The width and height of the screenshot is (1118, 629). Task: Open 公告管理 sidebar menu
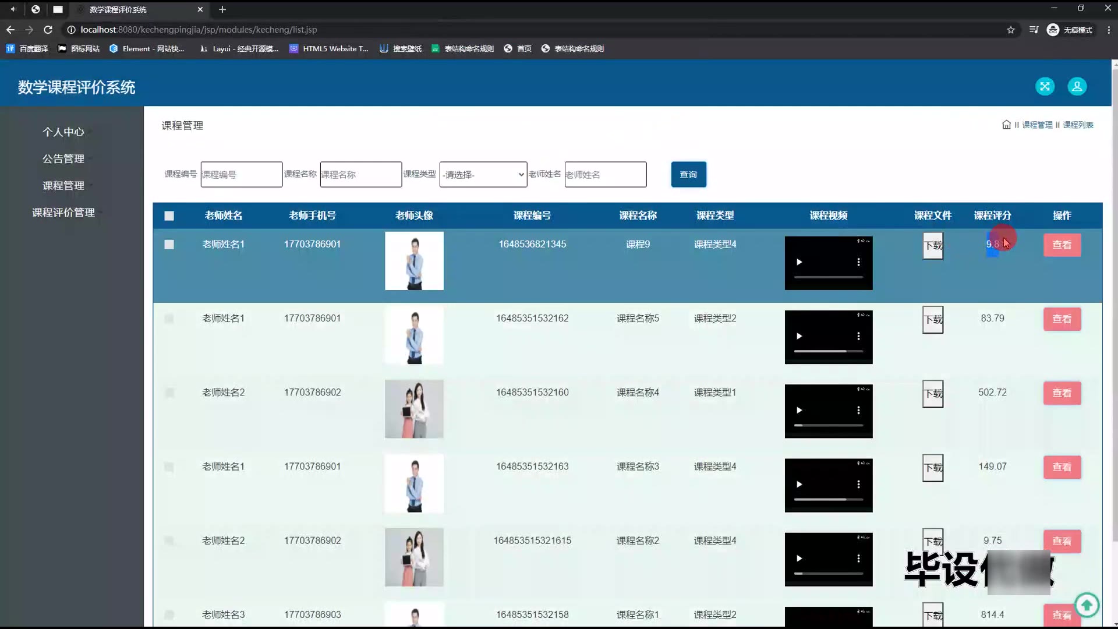coord(63,159)
